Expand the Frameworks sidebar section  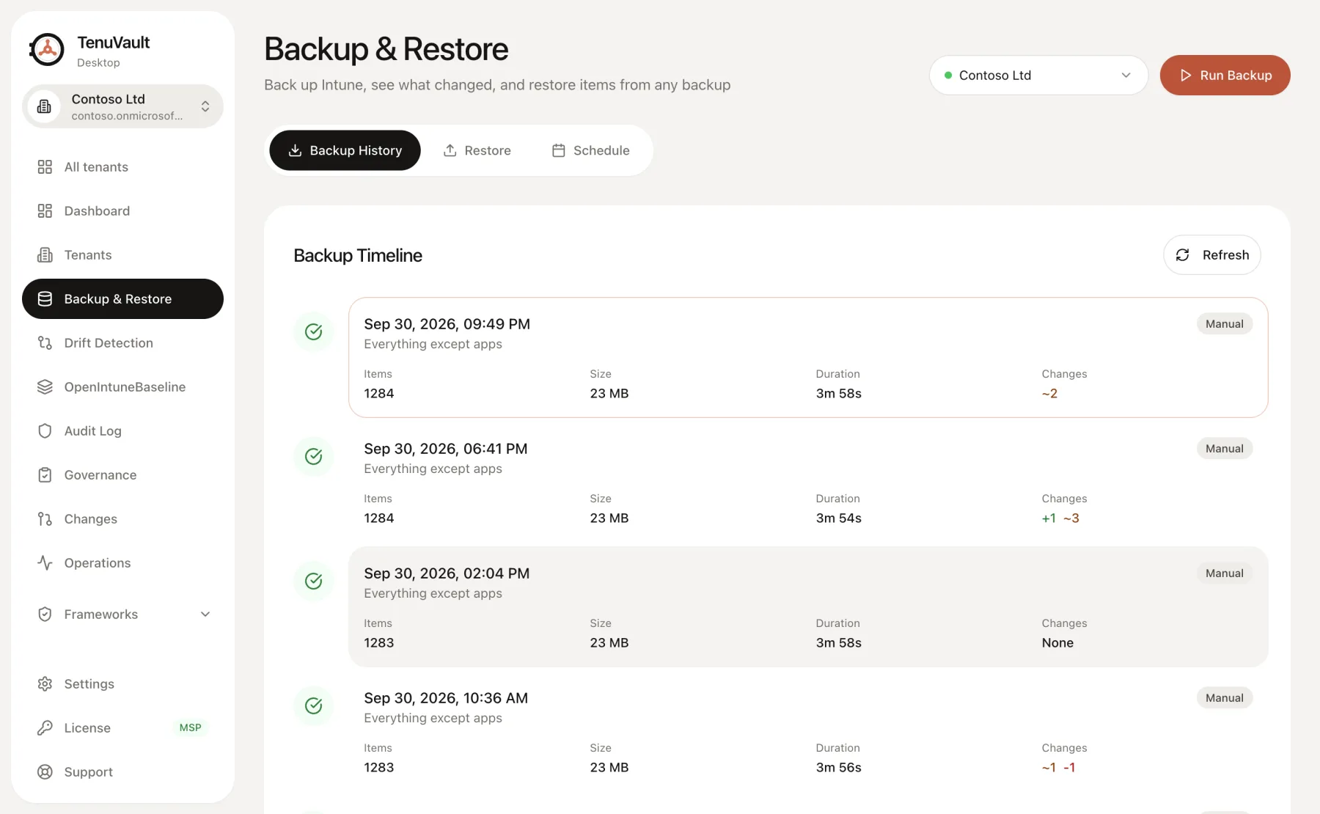[x=122, y=615]
